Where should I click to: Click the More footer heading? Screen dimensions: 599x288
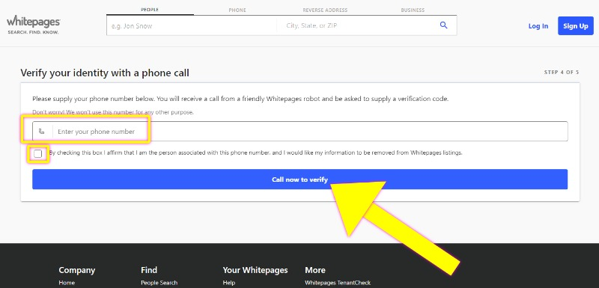tap(315, 270)
